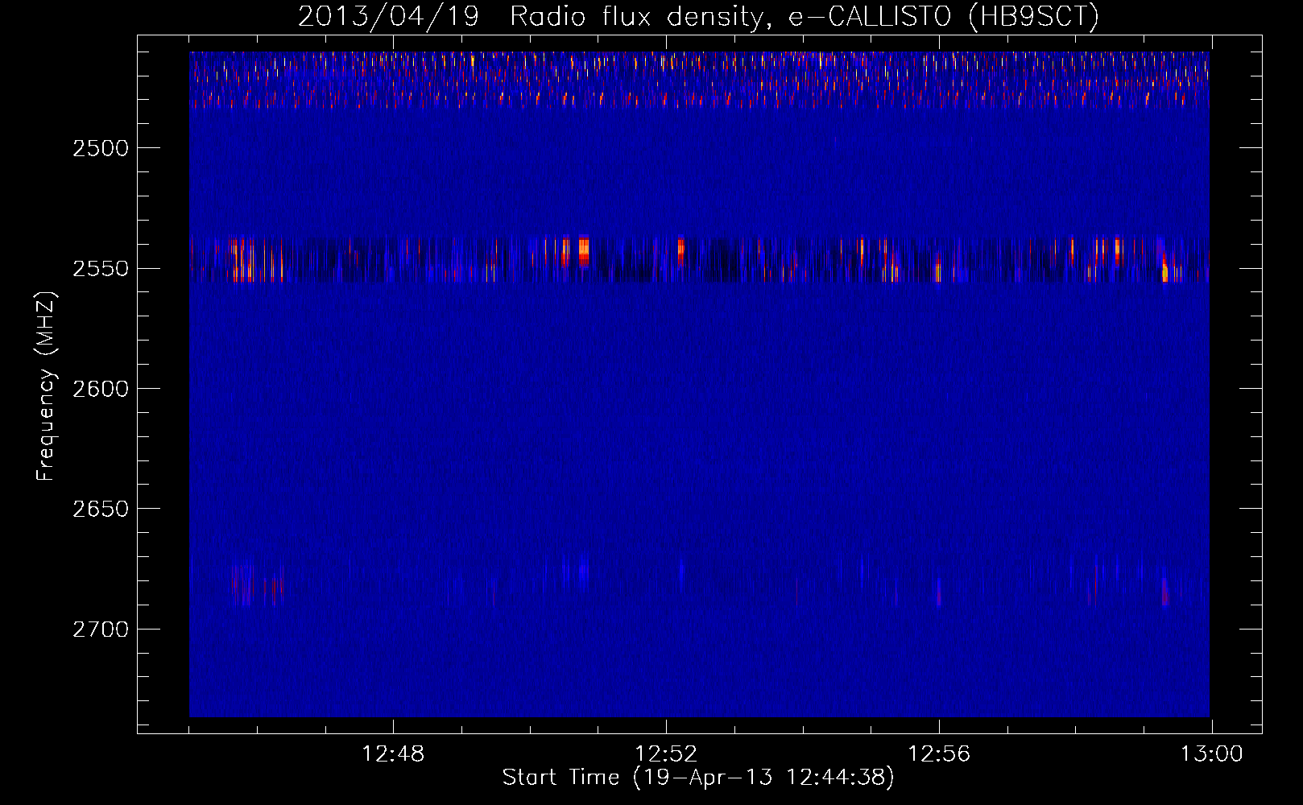Click the 2600 frequency axis label
The height and width of the screenshot is (805, 1303).
point(101,389)
